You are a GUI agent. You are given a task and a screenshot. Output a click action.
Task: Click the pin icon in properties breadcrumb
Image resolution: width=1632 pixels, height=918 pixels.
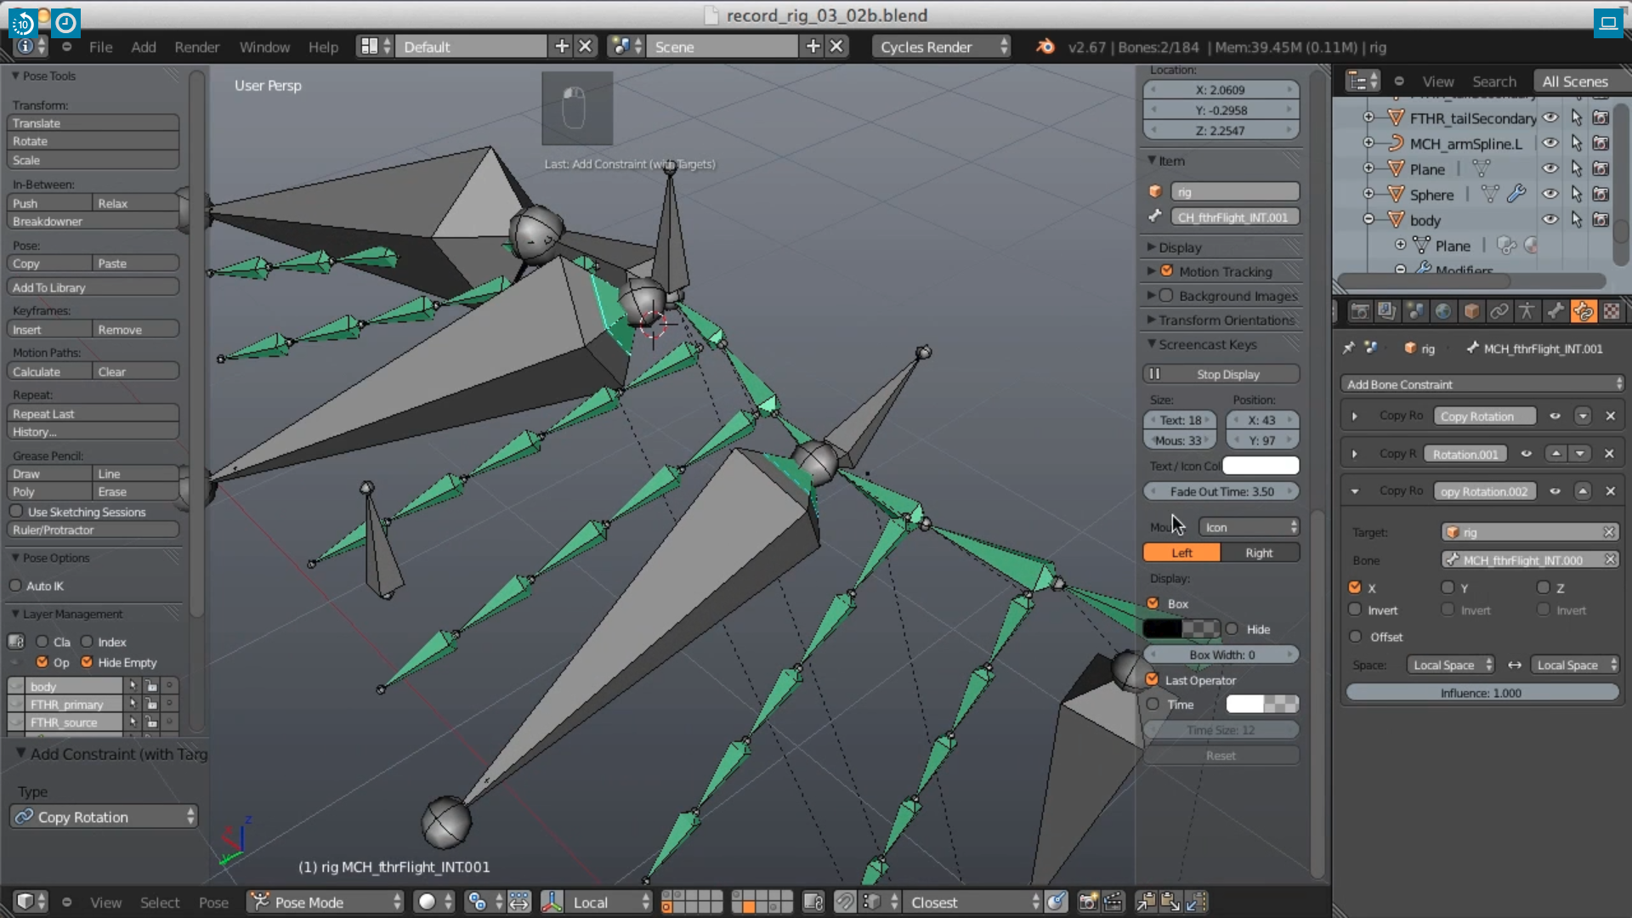1349,348
